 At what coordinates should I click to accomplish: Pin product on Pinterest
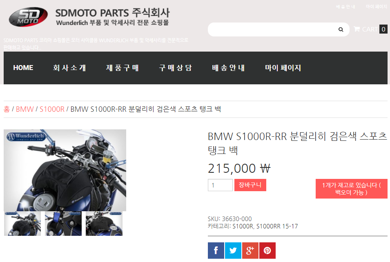(x=267, y=250)
